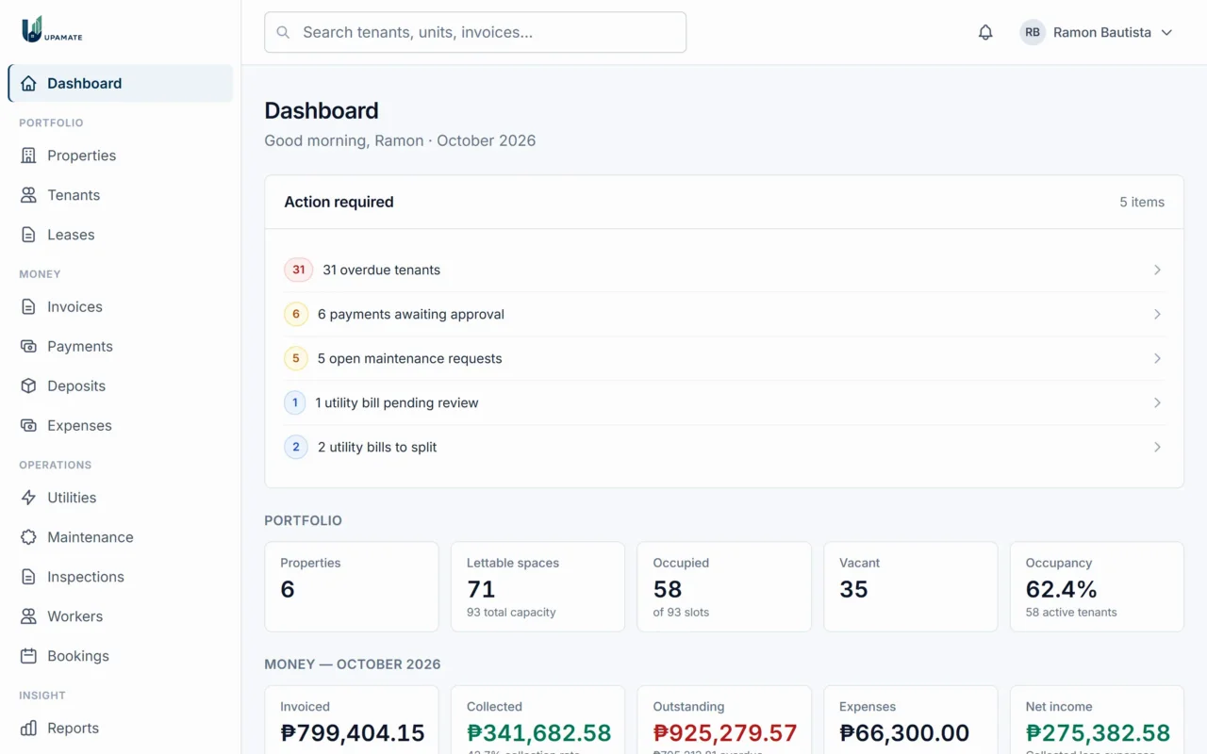The image size is (1207, 754).
Task: Click the Deposits box icon
Action: (29, 385)
